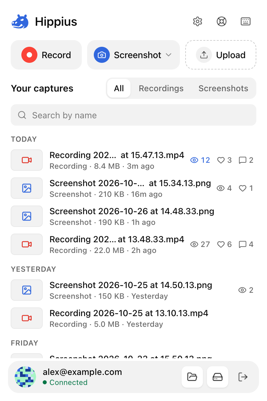Select the All tab
This screenshot has width=267, height=401.
click(x=119, y=88)
